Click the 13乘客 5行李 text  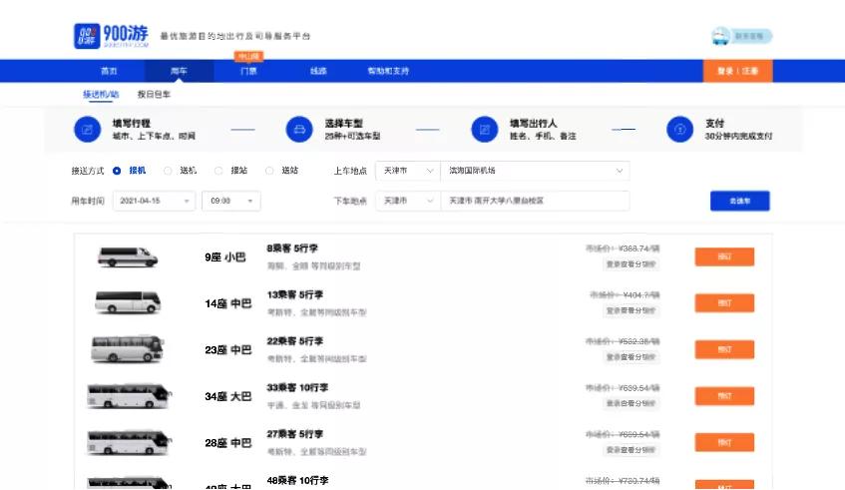294,294
